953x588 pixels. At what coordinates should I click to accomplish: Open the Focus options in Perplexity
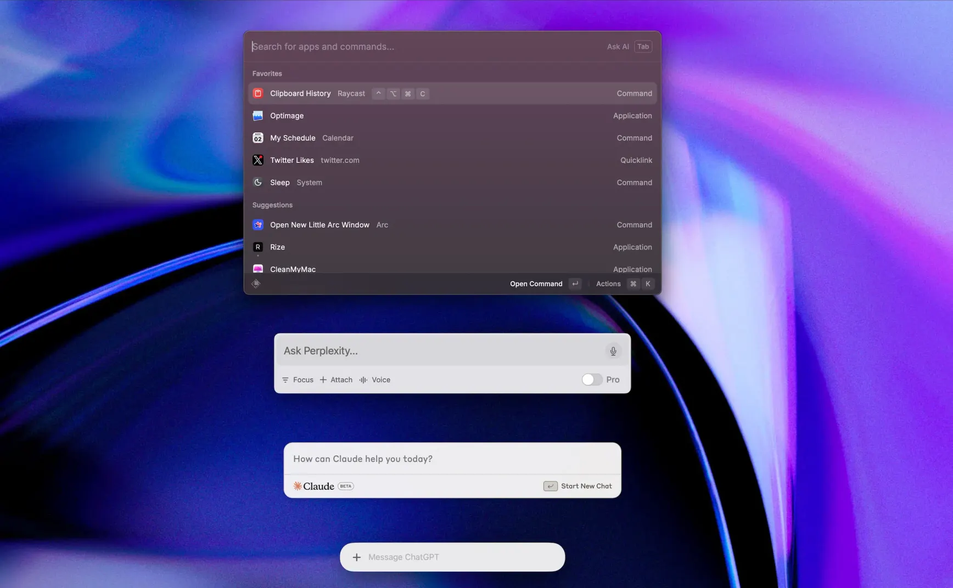point(298,380)
